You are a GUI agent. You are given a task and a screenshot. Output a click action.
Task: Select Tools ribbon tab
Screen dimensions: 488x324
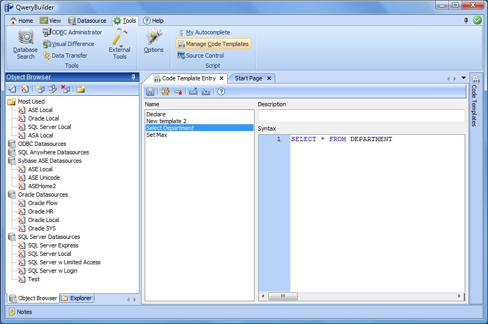[x=125, y=21]
